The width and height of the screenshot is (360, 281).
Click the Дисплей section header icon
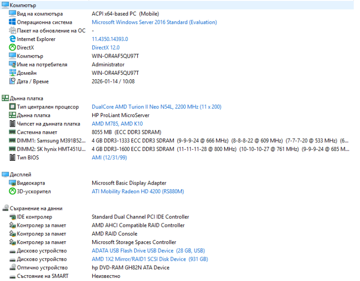[5, 174]
